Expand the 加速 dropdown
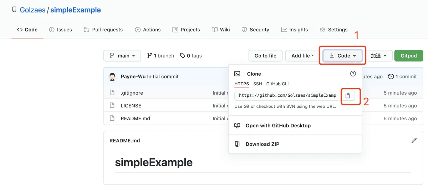 [379, 56]
